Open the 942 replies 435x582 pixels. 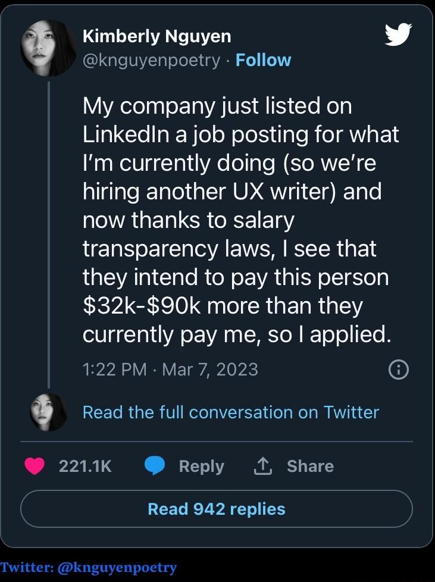pos(217,509)
